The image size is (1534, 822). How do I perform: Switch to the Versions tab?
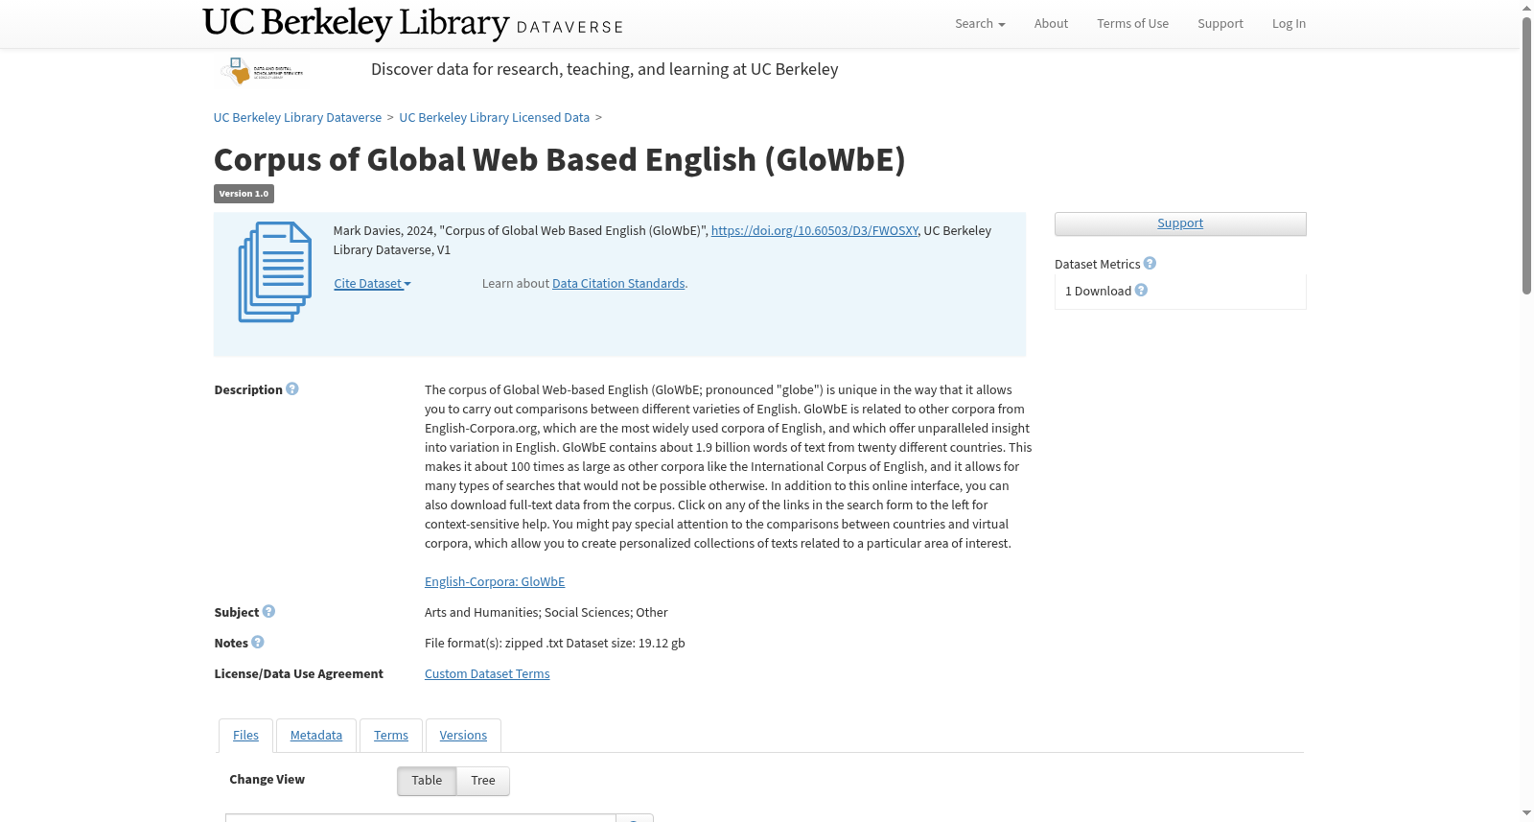click(x=463, y=736)
